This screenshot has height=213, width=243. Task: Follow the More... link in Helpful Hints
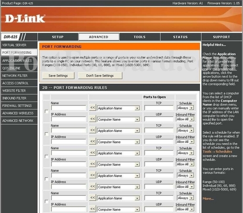208,199
